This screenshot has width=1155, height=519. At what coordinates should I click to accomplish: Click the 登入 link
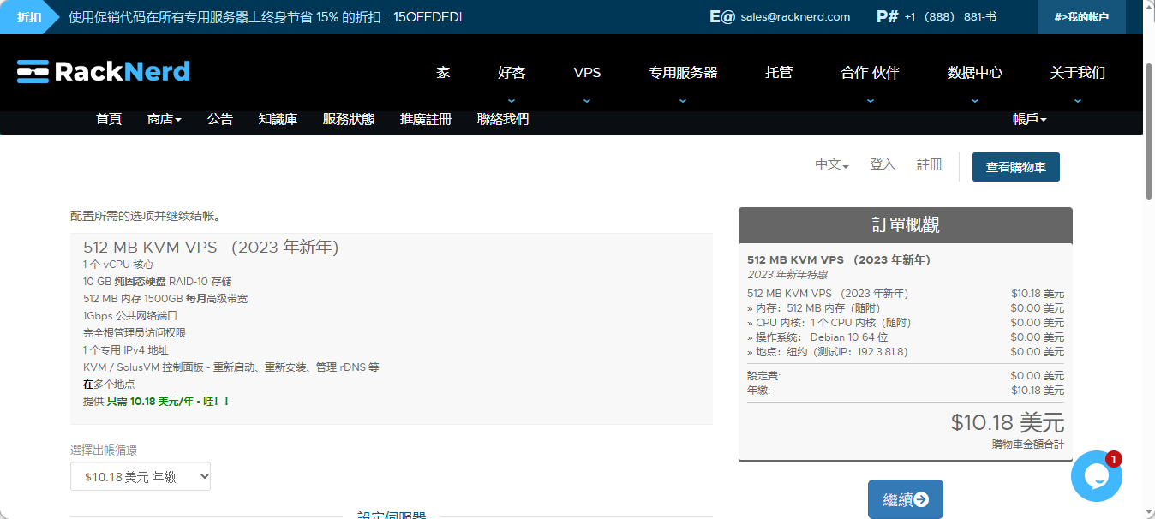[882, 164]
